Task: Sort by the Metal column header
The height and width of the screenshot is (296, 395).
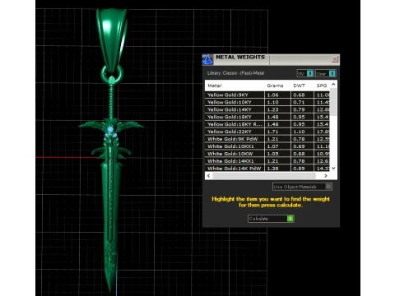Action: (215, 86)
